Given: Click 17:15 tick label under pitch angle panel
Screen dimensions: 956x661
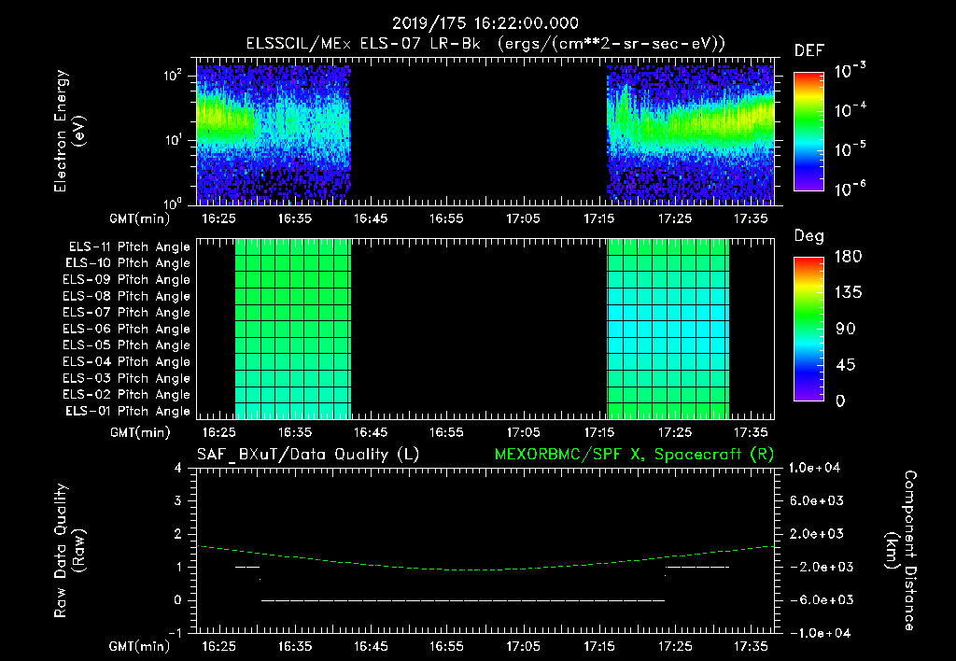Looking at the screenshot, I should coord(598,432).
